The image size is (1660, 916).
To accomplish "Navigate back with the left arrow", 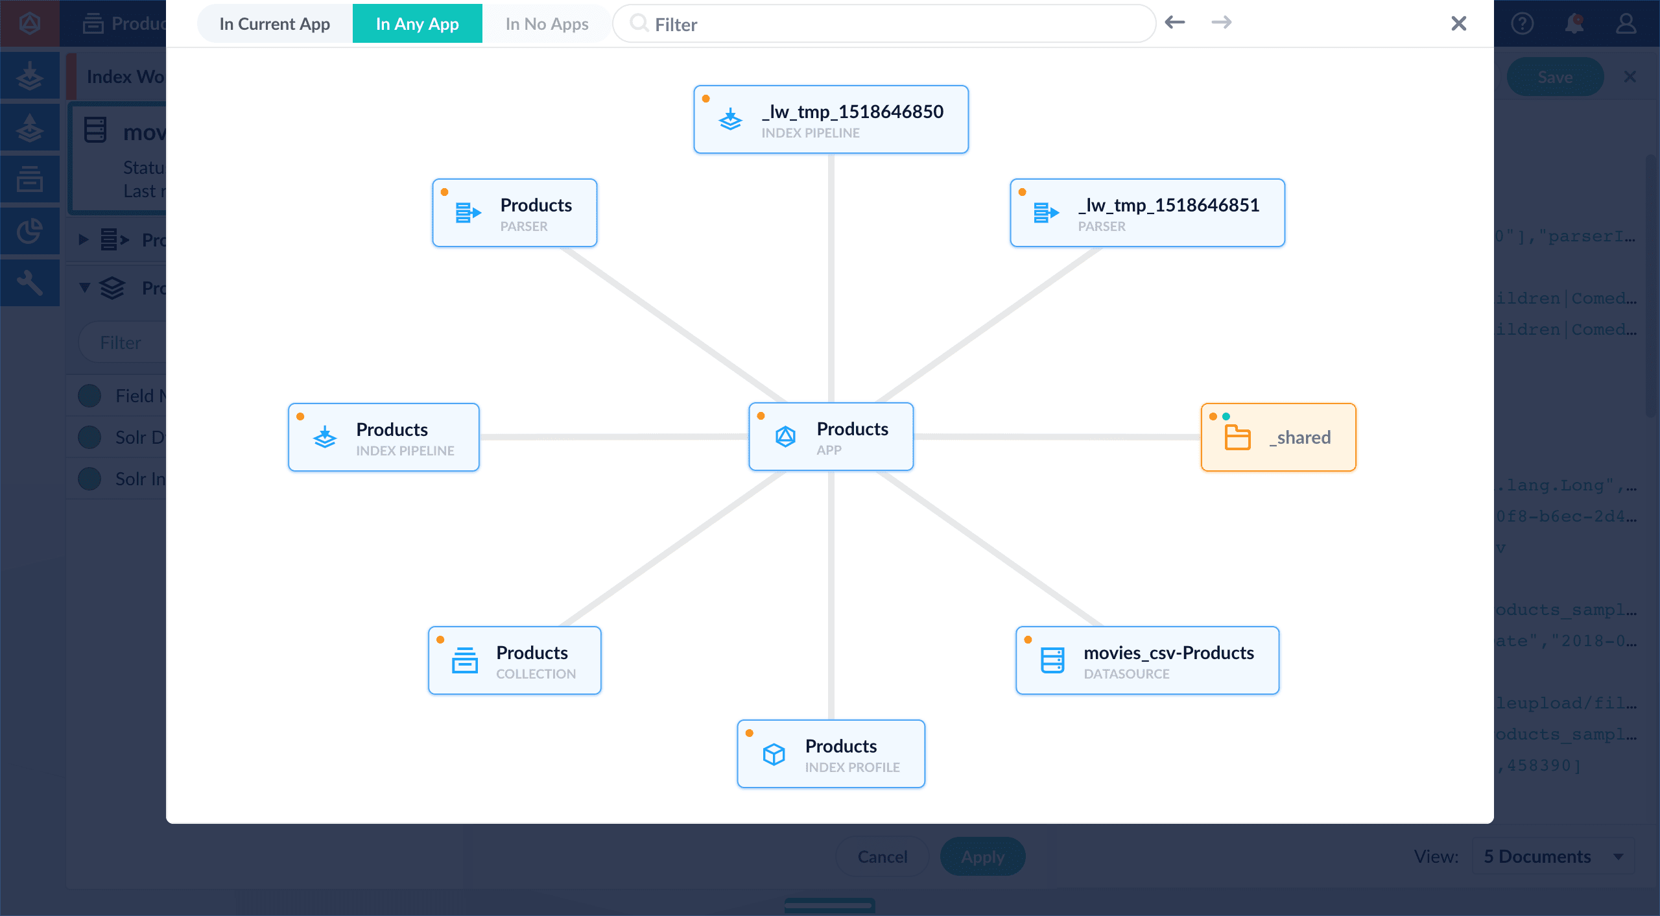I will tap(1174, 23).
